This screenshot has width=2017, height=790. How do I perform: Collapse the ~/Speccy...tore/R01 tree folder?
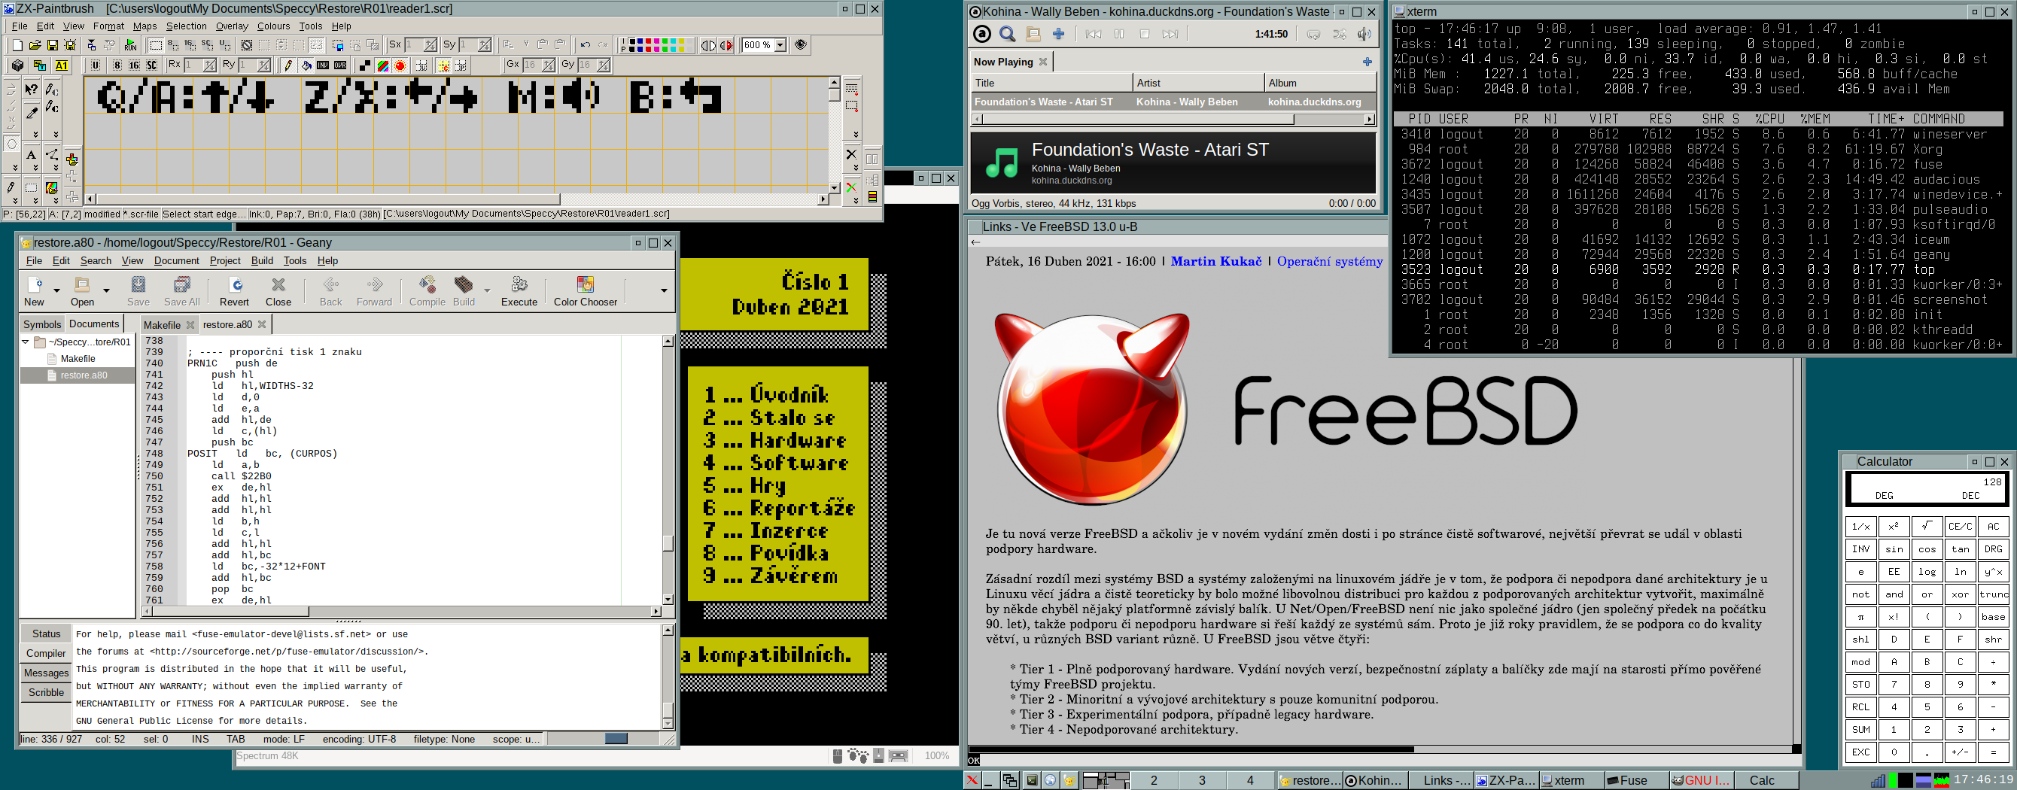(x=25, y=342)
